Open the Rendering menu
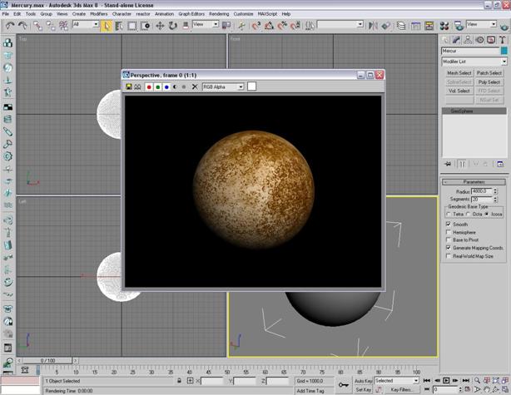Image resolution: width=511 pixels, height=395 pixels. (x=219, y=14)
